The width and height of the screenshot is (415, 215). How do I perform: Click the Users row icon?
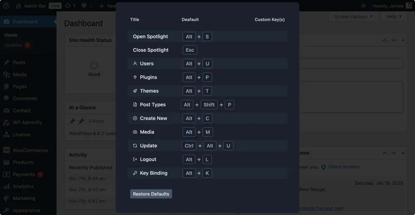(x=135, y=63)
